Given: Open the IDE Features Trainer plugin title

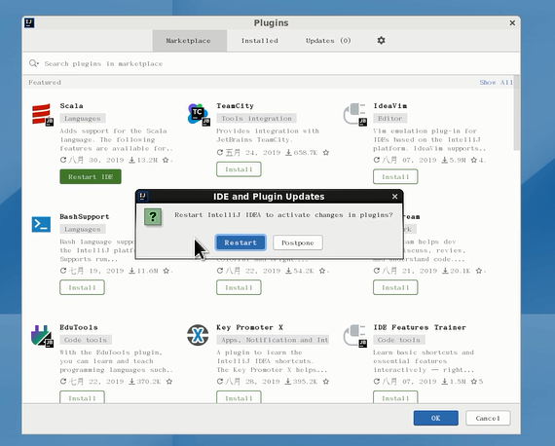Looking at the screenshot, I should click(420, 327).
